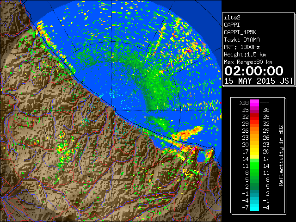
Task: Click the 'Reflectivity in dBZ' legend label
Action: click(281, 155)
